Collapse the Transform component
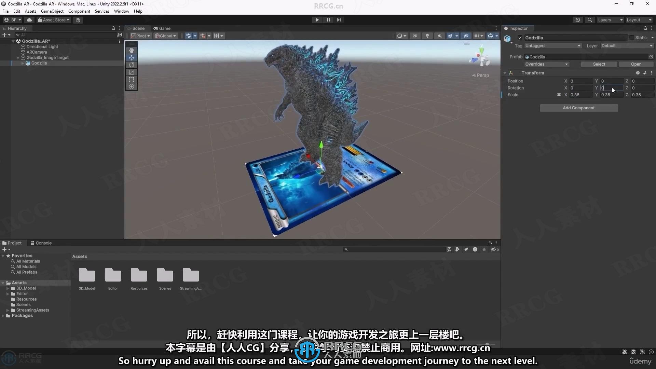The height and width of the screenshot is (369, 656). pos(505,73)
